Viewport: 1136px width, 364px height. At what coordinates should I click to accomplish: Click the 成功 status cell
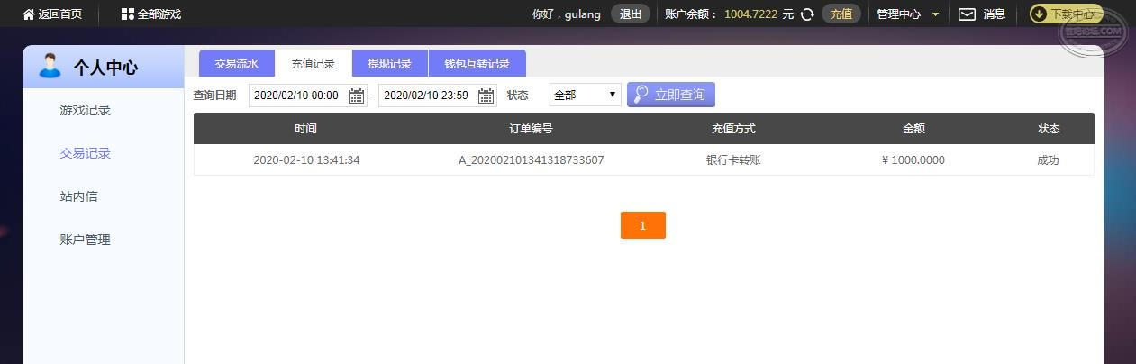pos(1049,160)
